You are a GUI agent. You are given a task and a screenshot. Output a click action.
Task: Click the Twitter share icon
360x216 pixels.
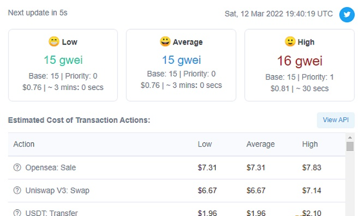(347, 15)
